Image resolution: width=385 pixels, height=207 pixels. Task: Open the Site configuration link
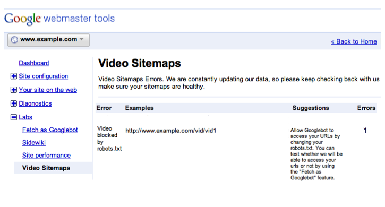coord(44,76)
